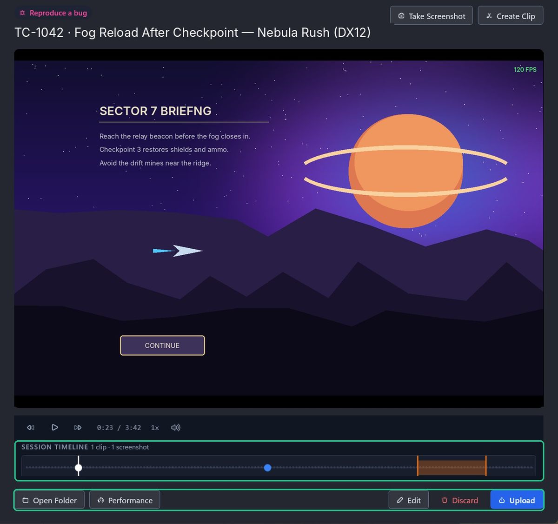The width and height of the screenshot is (558, 524).
Task: Click the spaceship in the game view
Action: tap(178, 251)
